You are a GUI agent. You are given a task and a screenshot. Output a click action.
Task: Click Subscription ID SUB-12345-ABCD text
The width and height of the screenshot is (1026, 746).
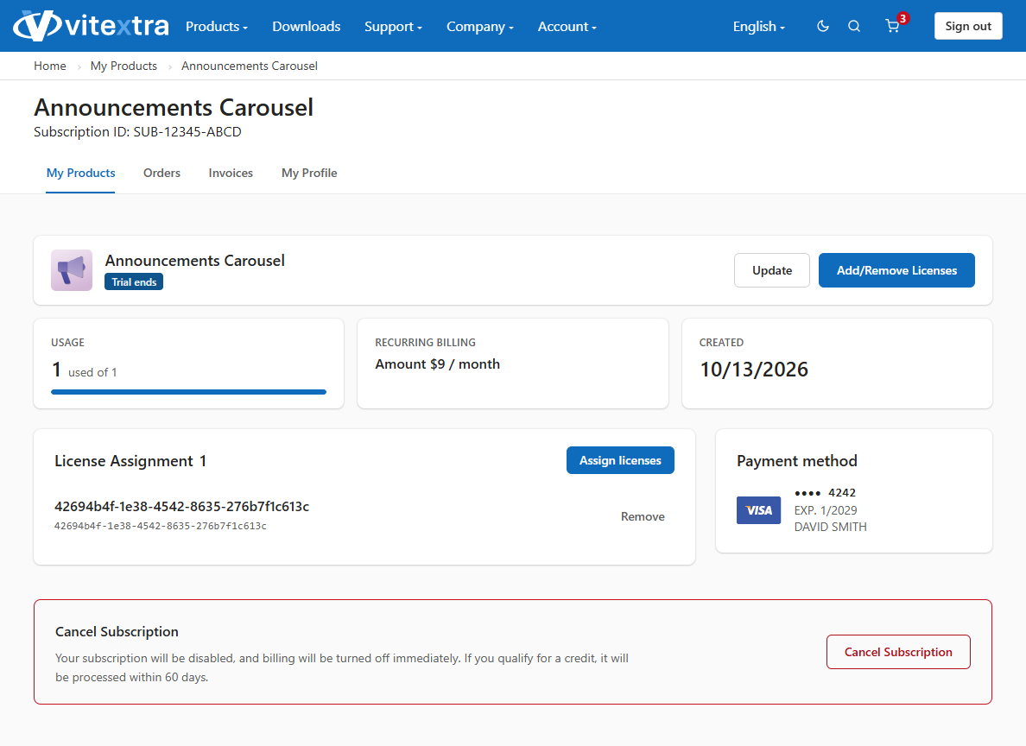click(137, 132)
